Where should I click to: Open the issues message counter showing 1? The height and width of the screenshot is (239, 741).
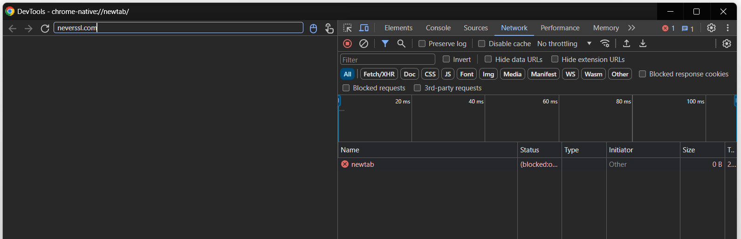[687, 28]
